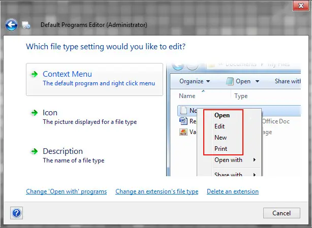Click the 'Which file type setting' heading
This screenshot has height=228, width=312.
point(106,47)
